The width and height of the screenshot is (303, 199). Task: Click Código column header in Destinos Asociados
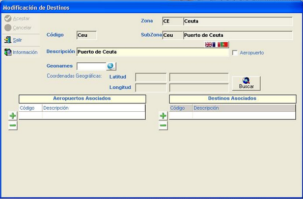point(181,108)
